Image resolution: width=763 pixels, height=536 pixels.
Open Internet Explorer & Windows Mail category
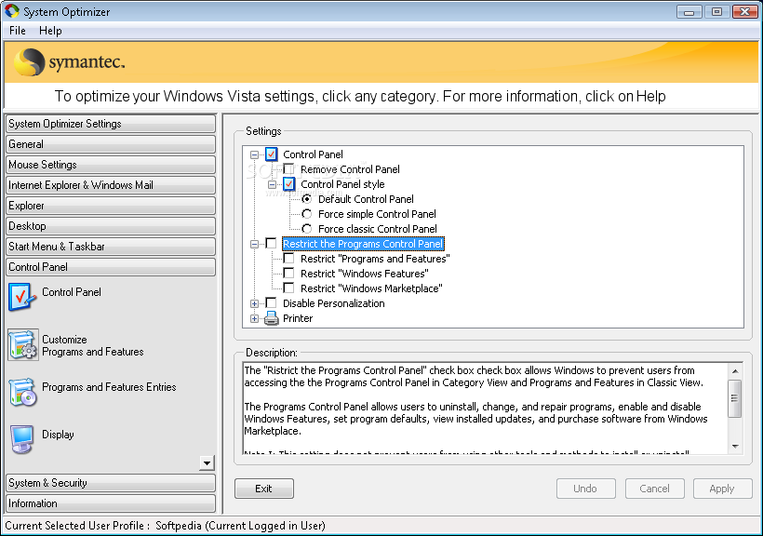(x=111, y=185)
